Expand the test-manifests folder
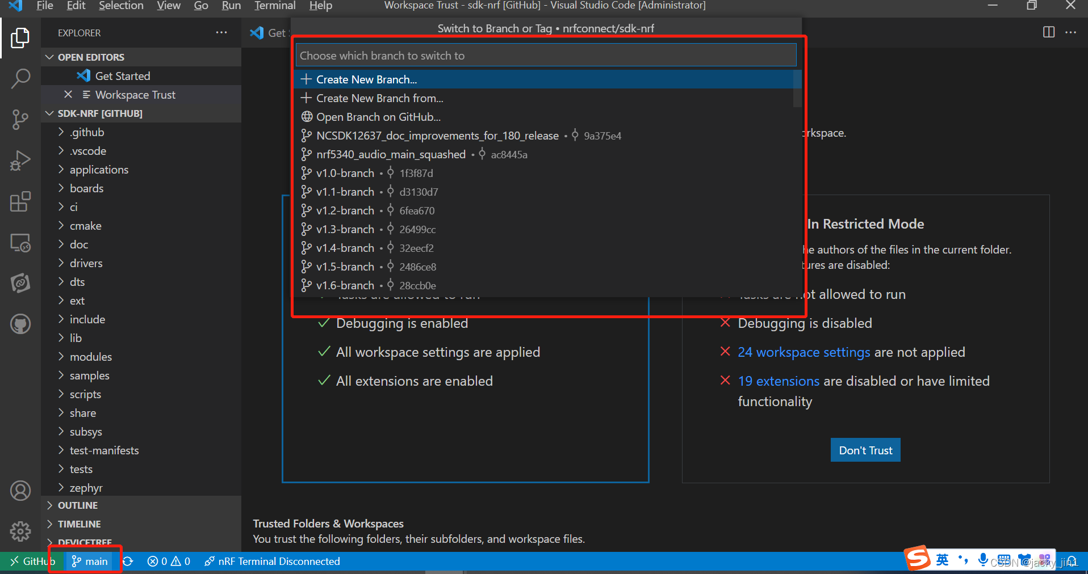Image resolution: width=1088 pixels, height=574 pixels. pyautogui.click(x=141, y=450)
